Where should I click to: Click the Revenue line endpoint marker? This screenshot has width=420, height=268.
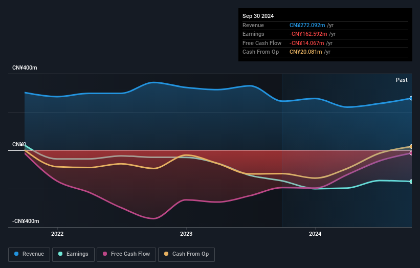[x=411, y=98]
